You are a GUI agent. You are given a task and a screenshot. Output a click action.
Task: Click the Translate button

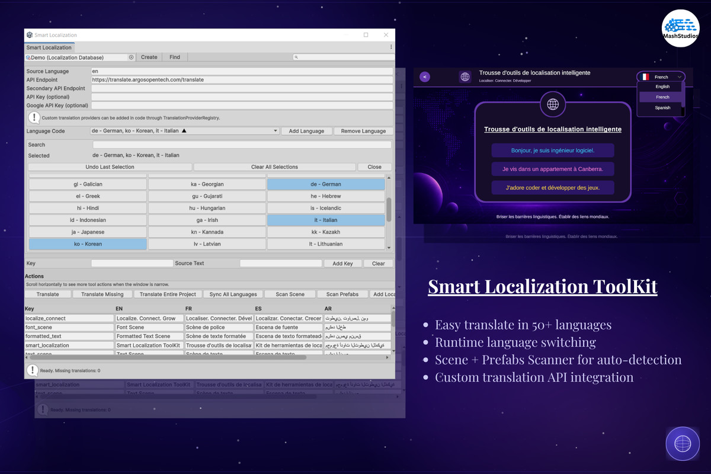click(47, 294)
